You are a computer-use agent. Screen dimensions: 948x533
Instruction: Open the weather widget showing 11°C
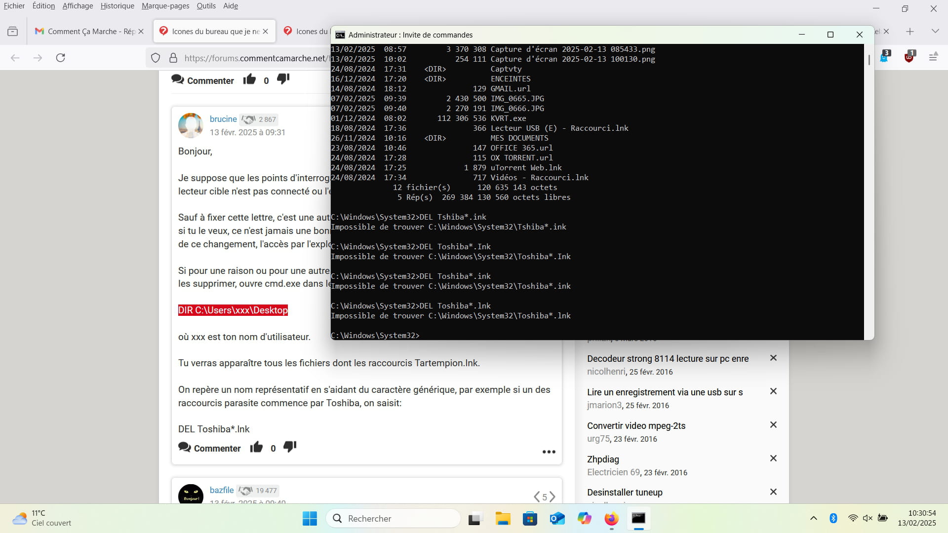click(x=41, y=518)
